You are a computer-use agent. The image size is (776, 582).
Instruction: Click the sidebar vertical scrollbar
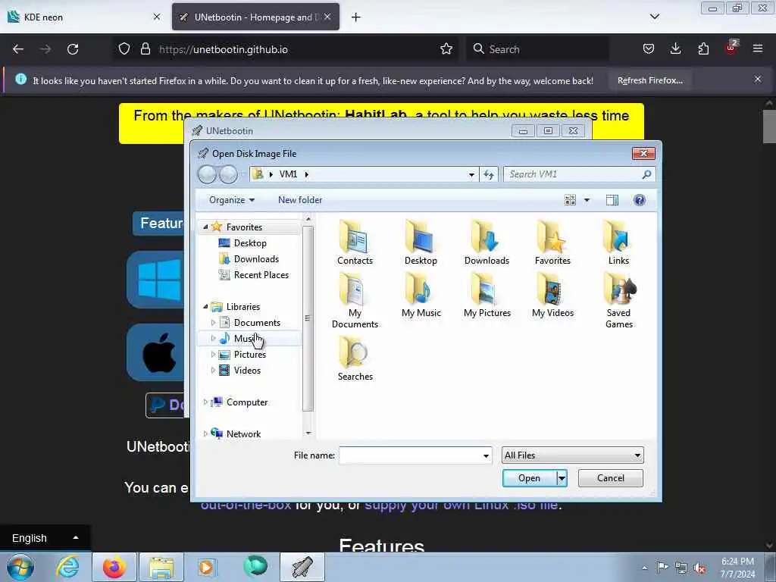pos(308,318)
